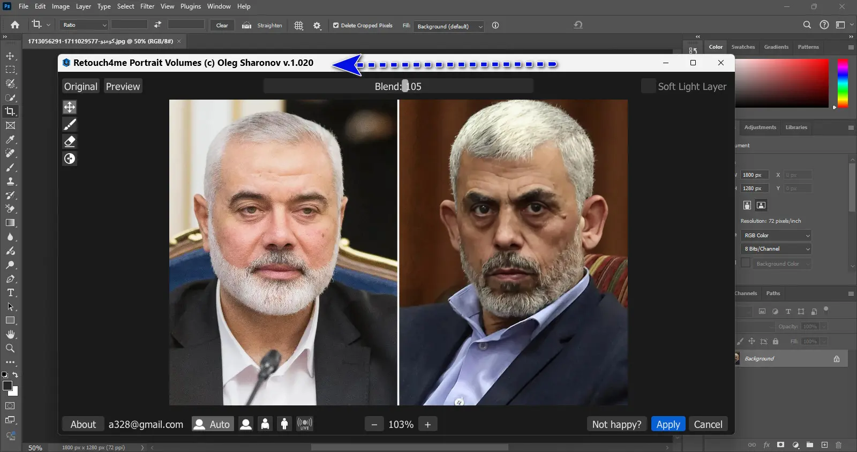Choose the full-body portrait mode icon
Viewport: 857px width, 452px height.
tap(284, 424)
